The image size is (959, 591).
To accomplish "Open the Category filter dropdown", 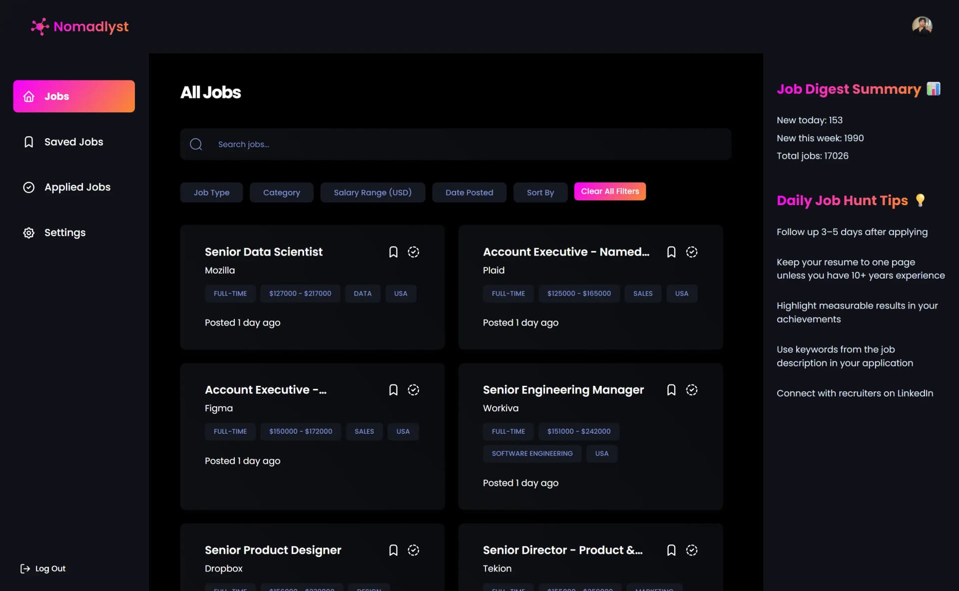I will point(281,192).
